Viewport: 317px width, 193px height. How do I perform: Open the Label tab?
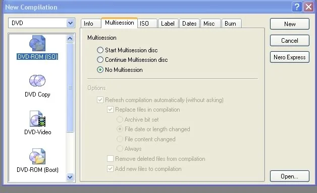168,24
